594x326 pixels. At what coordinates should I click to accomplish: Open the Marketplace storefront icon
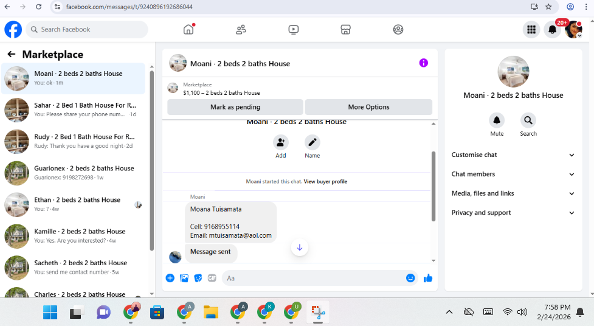tap(345, 30)
